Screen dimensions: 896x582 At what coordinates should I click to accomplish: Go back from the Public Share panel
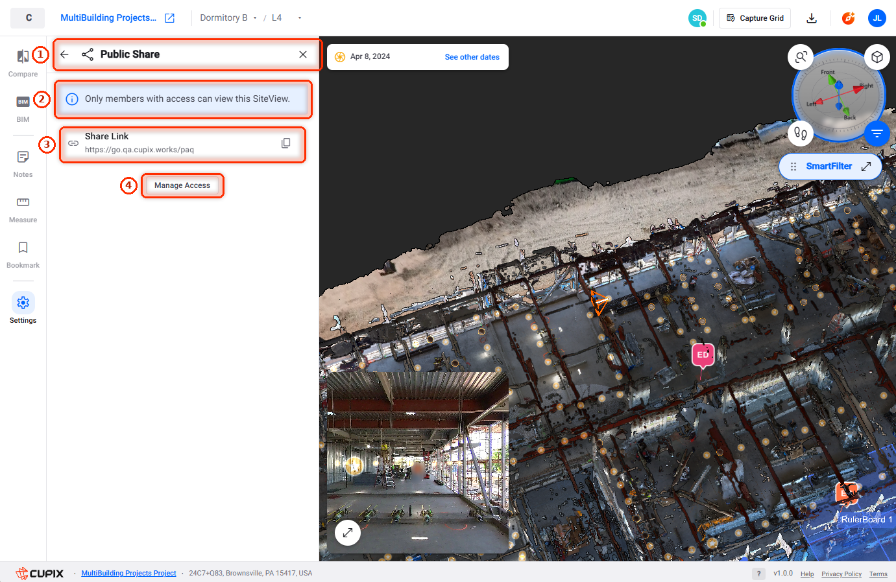point(64,54)
